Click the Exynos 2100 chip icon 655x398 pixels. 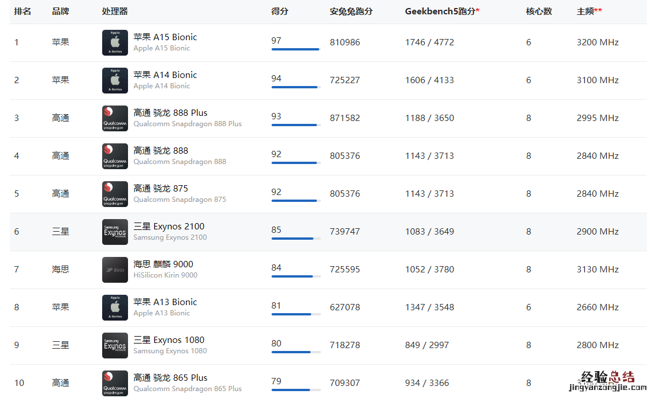pyautogui.click(x=115, y=232)
